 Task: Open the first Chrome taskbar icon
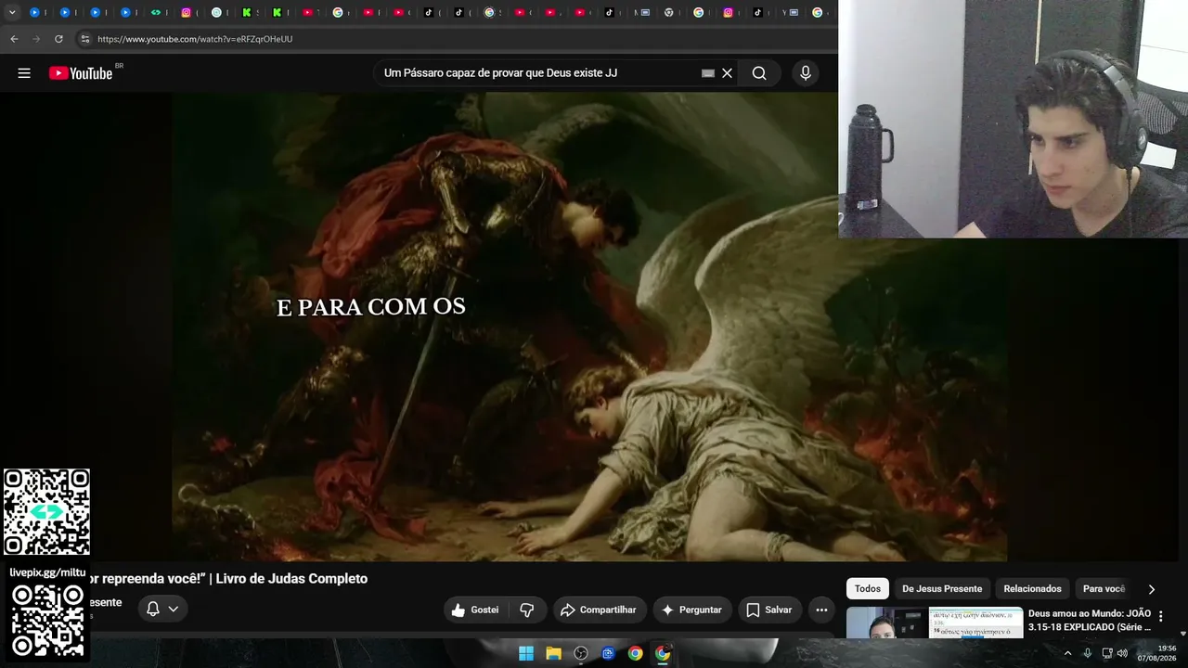pyautogui.click(x=635, y=653)
